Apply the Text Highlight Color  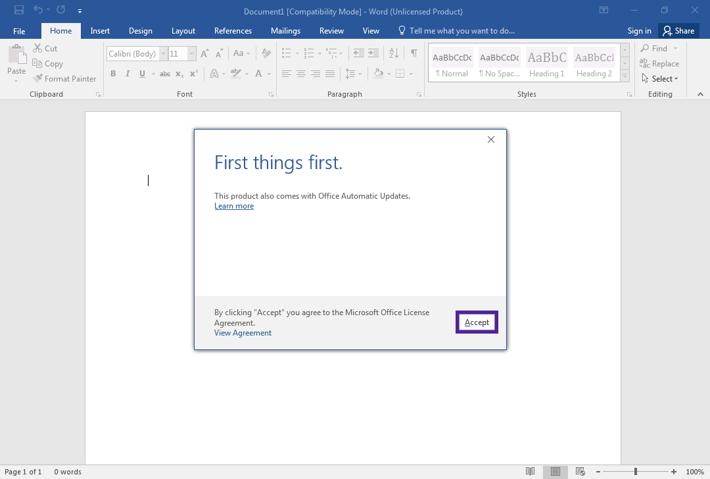click(x=235, y=74)
